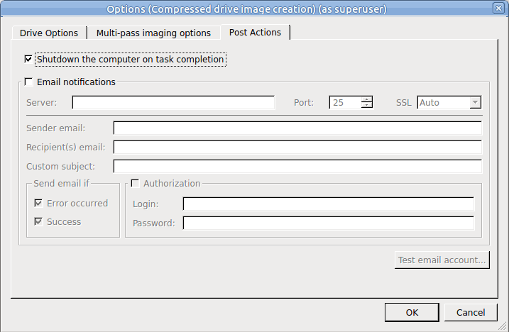Uncheck Shutdown the computer on task completion
Screen dimensions: 509x332
28,59
